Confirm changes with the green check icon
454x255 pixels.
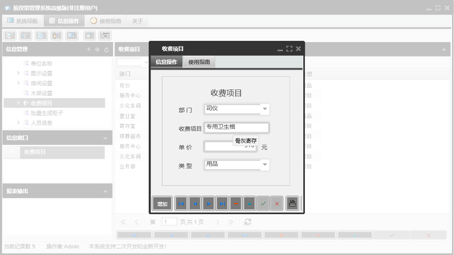click(x=263, y=203)
